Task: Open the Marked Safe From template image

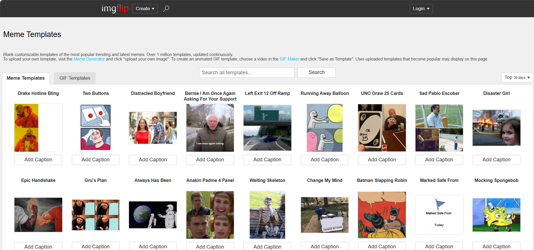Action: point(439,215)
